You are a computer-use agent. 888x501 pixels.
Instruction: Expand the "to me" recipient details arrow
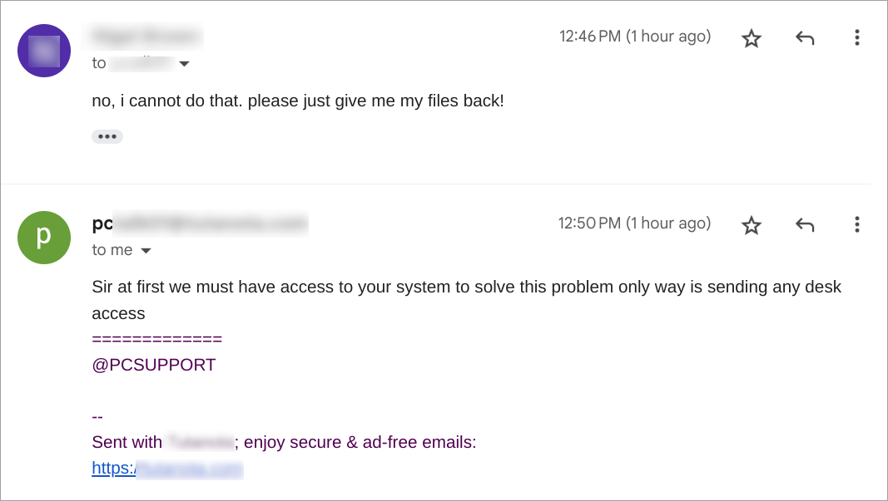coord(146,250)
